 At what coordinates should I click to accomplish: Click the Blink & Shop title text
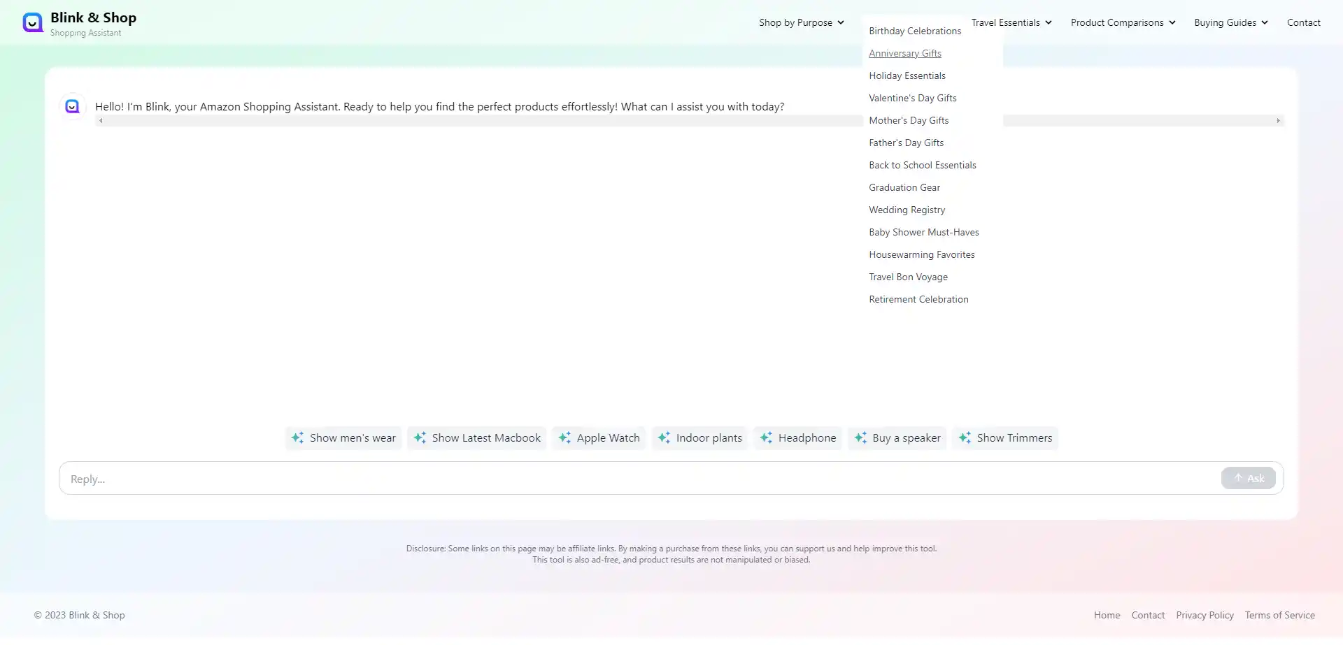click(93, 17)
